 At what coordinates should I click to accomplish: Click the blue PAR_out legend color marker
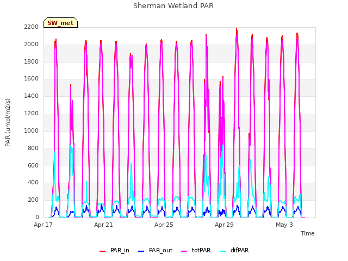click(x=141, y=251)
